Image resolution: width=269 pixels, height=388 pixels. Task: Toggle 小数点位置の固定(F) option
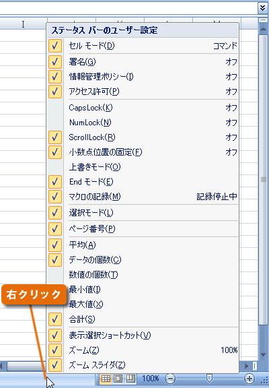tap(143, 152)
